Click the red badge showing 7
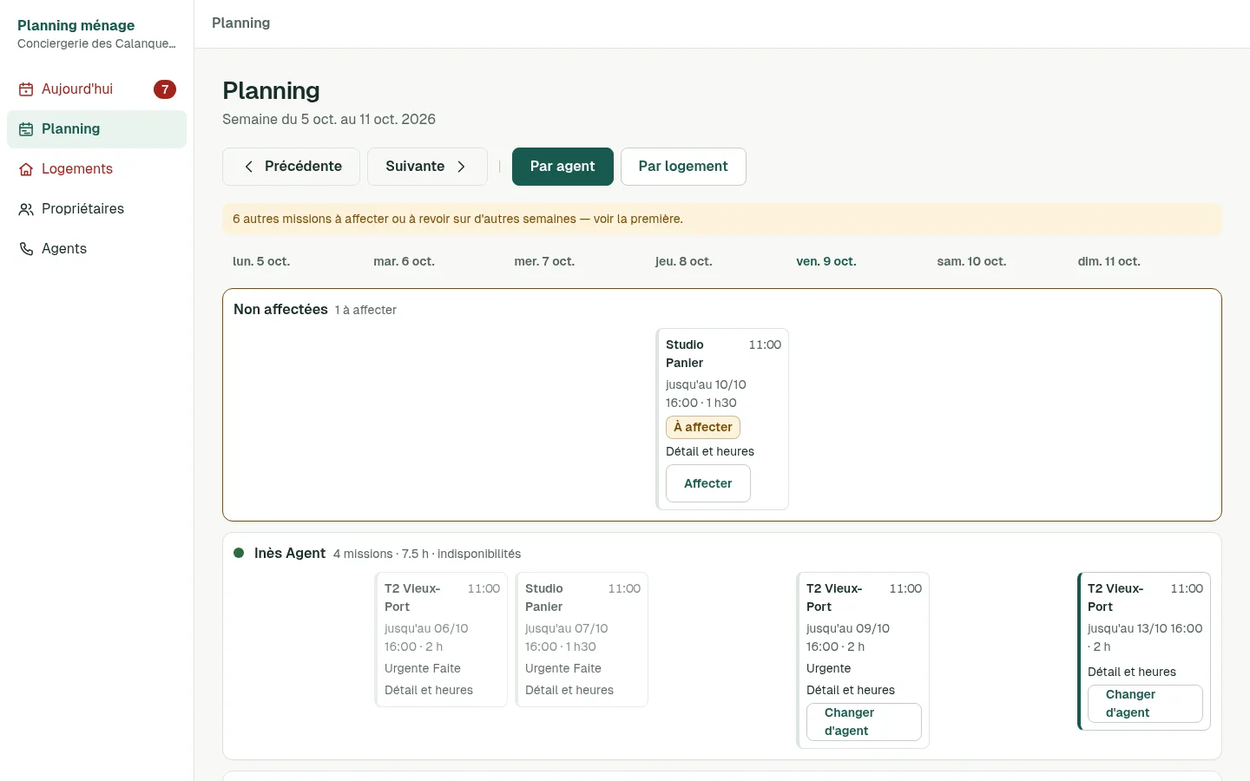The image size is (1250, 781). [165, 89]
